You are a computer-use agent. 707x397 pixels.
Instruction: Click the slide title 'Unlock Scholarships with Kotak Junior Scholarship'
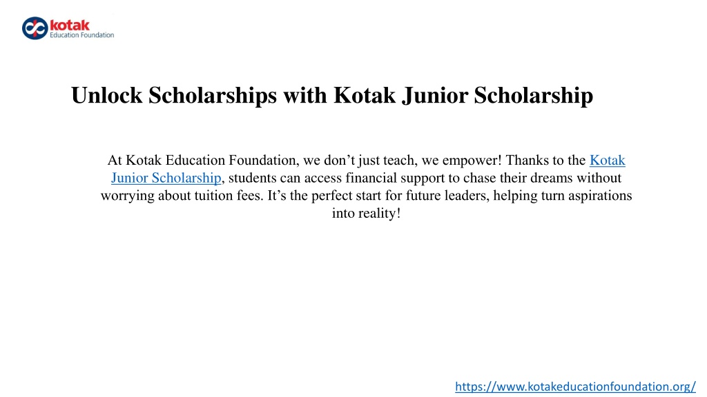click(x=332, y=95)
